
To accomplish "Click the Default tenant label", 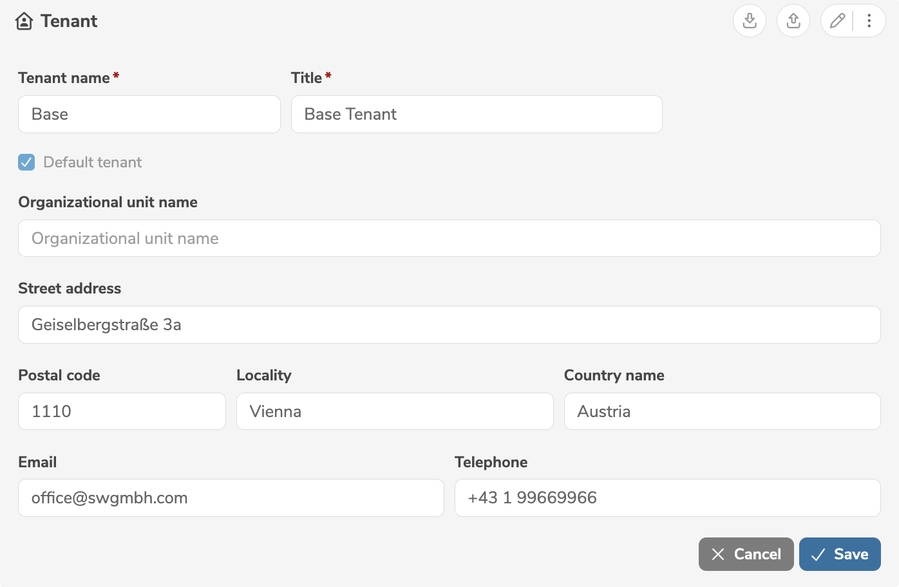I will (x=92, y=162).
